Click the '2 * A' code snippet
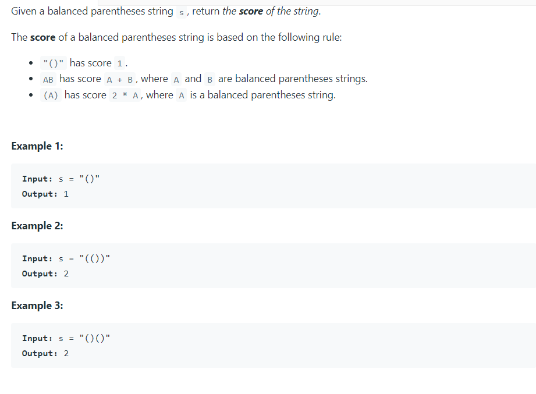 [125, 95]
